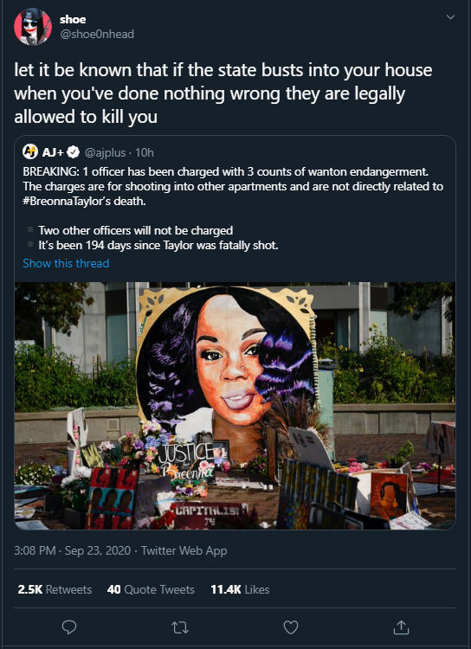Click the 3:08 PM Sep 23, 2020 timestamp
The width and height of the screenshot is (471, 649).
click(72, 551)
